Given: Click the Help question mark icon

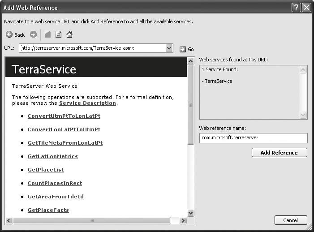Looking at the screenshot, I should click(296, 8).
